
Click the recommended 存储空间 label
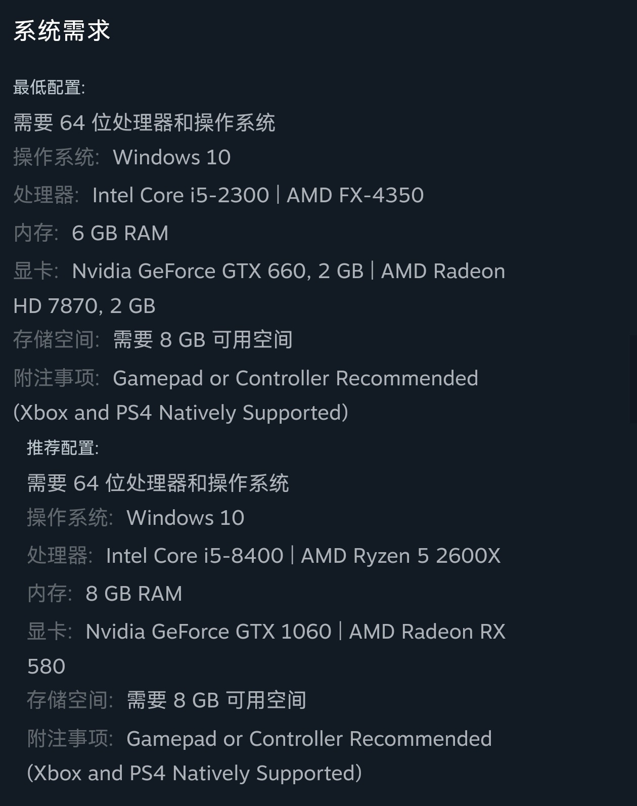tap(70, 700)
